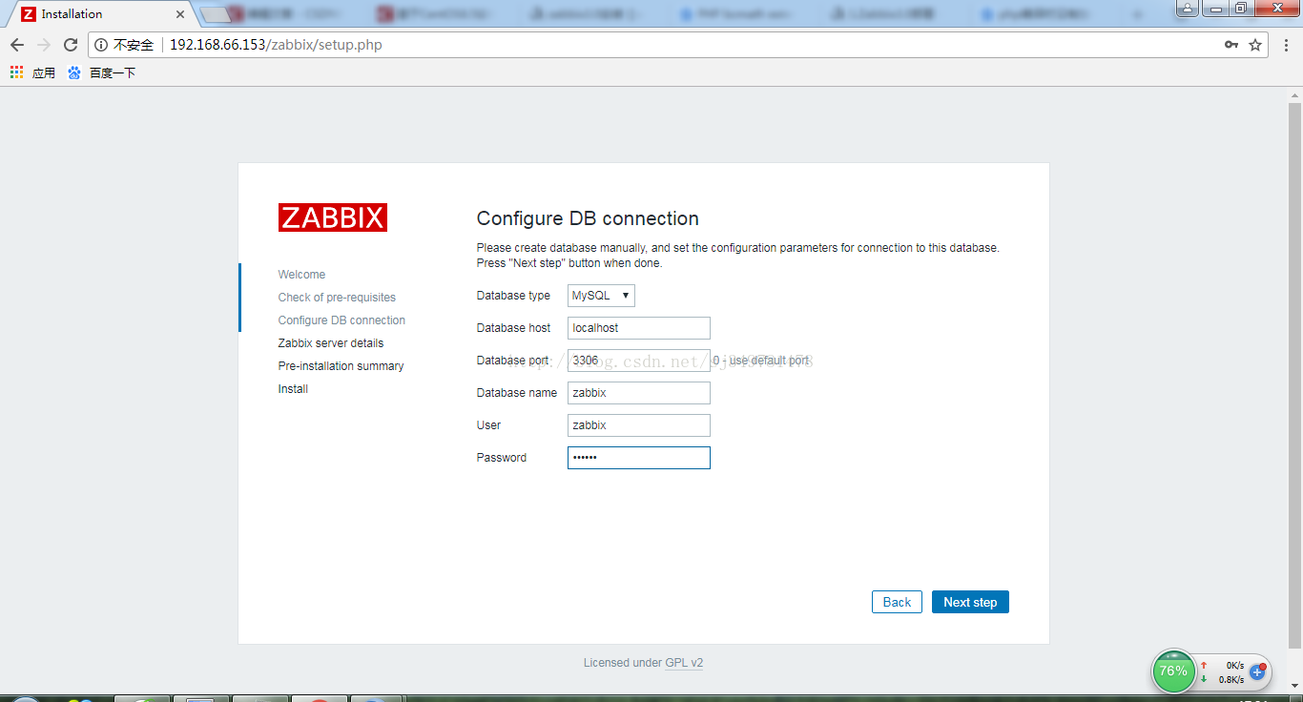Open a new browser tab

point(217,14)
